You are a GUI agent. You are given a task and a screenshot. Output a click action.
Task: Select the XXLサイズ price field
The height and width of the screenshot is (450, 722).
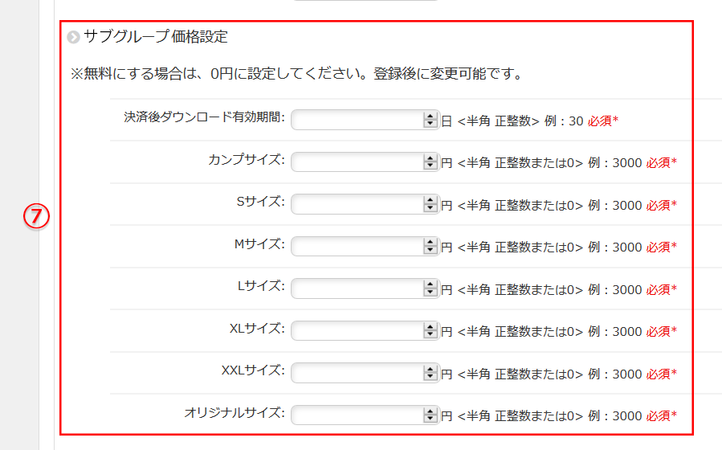pyautogui.click(x=357, y=374)
